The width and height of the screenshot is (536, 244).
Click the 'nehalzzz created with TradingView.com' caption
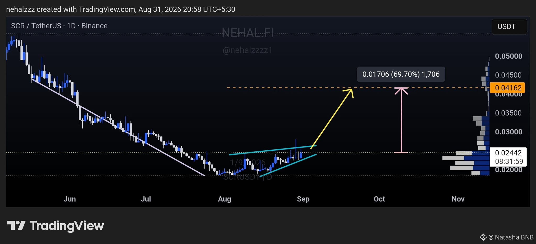pyautogui.click(x=120, y=9)
